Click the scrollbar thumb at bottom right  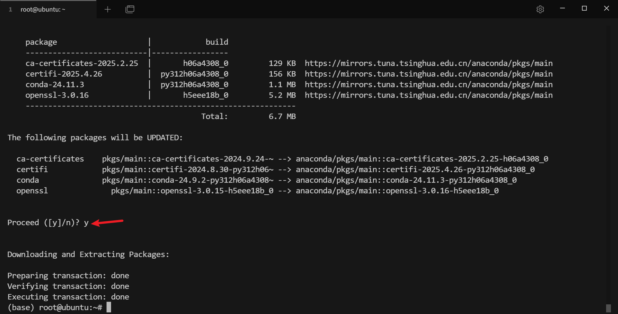click(x=608, y=308)
